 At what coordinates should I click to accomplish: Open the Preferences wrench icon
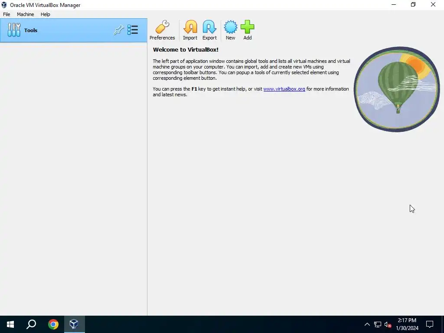pos(162,27)
